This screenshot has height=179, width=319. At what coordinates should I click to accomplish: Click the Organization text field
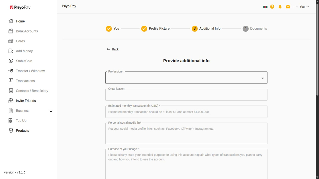(x=186, y=95)
